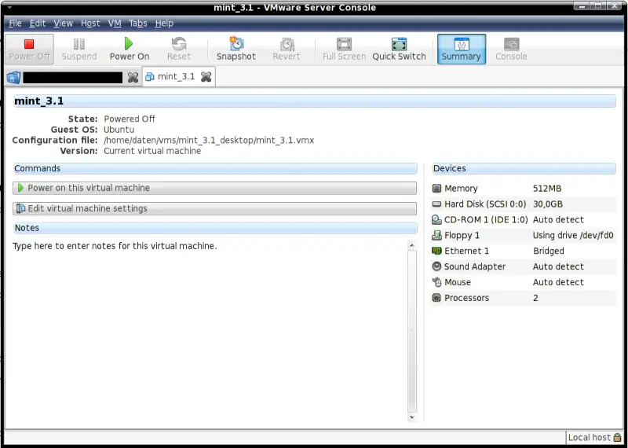Click the Ethernet value Bridged
This screenshot has width=628, height=448.
548,251
